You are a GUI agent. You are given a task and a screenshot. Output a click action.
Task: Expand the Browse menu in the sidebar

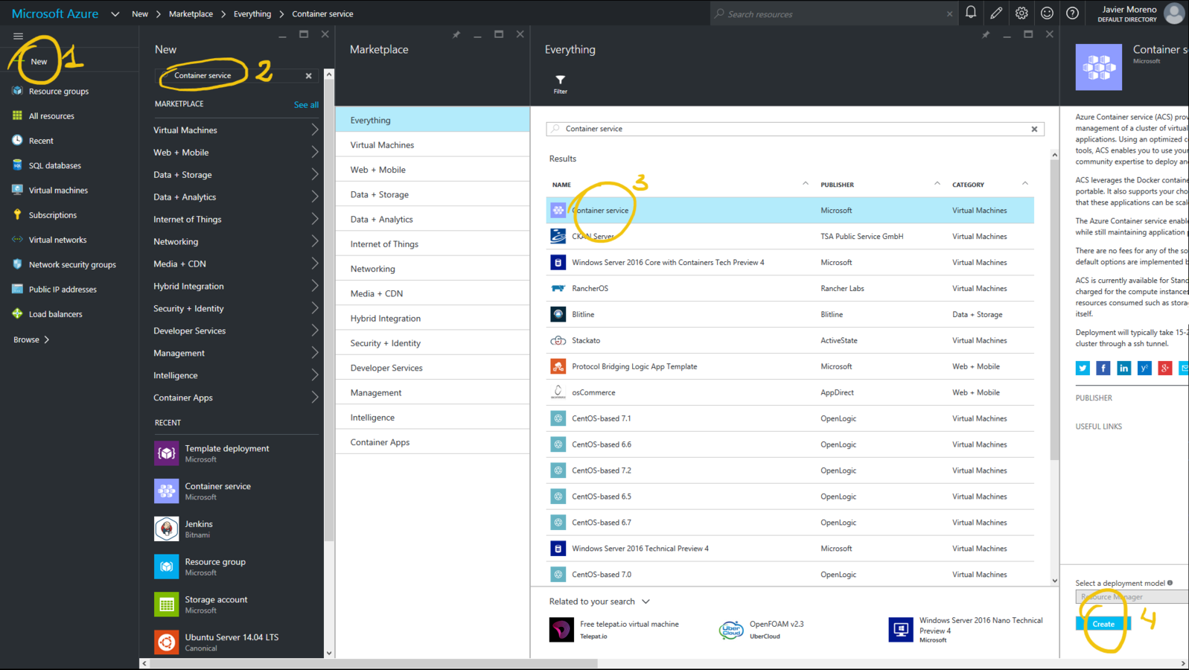(x=31, y=339)
